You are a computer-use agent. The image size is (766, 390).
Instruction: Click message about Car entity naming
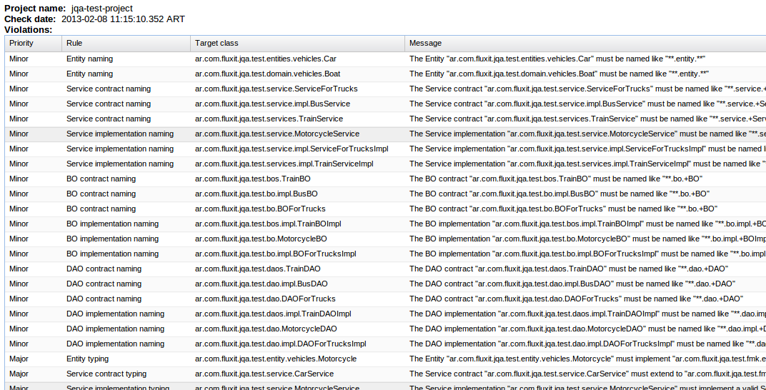pyautogui.click(x=557, y=59)
